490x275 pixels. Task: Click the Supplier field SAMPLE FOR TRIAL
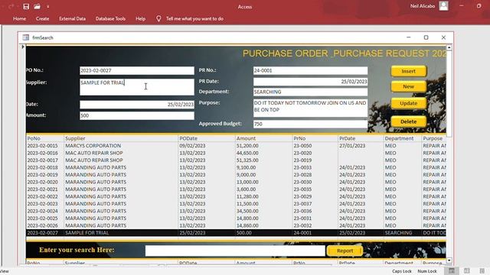(137, 86)
